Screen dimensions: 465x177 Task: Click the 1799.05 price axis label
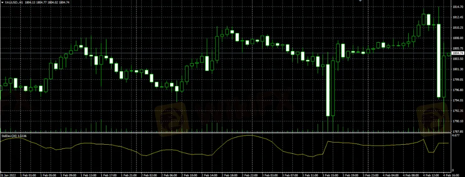[457, 80]
